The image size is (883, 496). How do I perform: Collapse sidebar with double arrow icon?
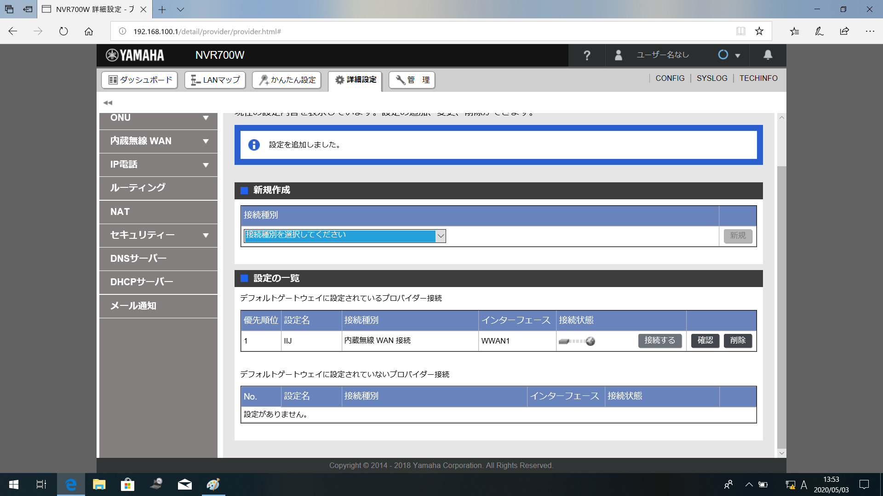[108, 103]
